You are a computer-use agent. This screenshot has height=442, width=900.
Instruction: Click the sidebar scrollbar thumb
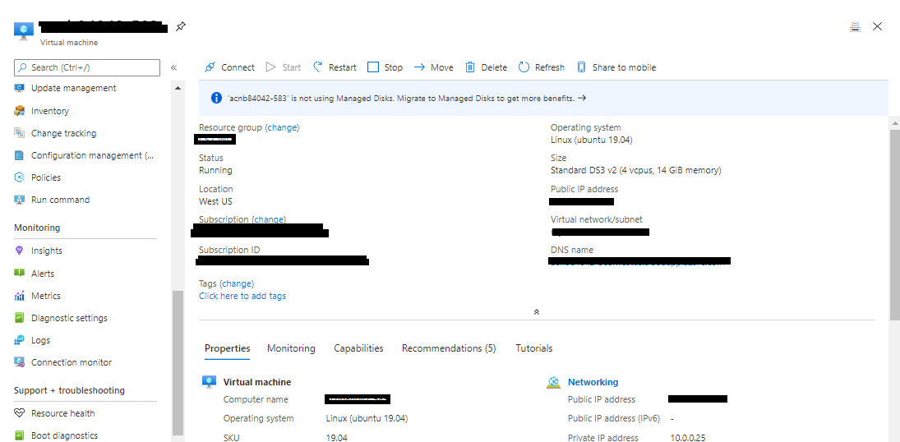coord(178,363)
